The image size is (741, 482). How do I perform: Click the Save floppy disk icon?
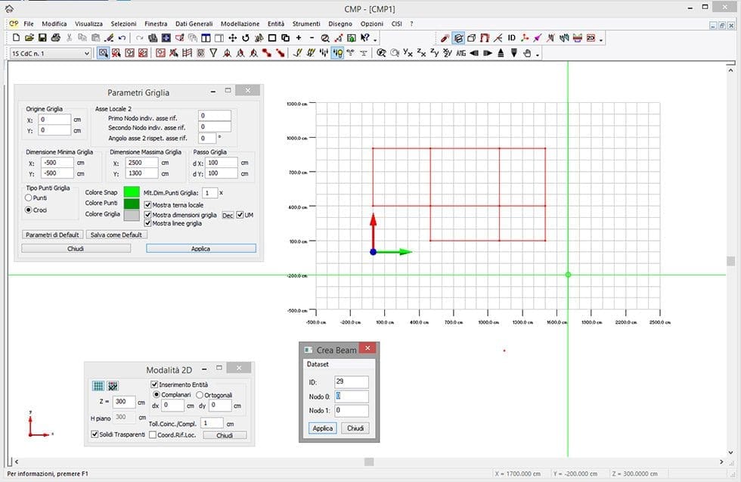click(x=43, y=38)
